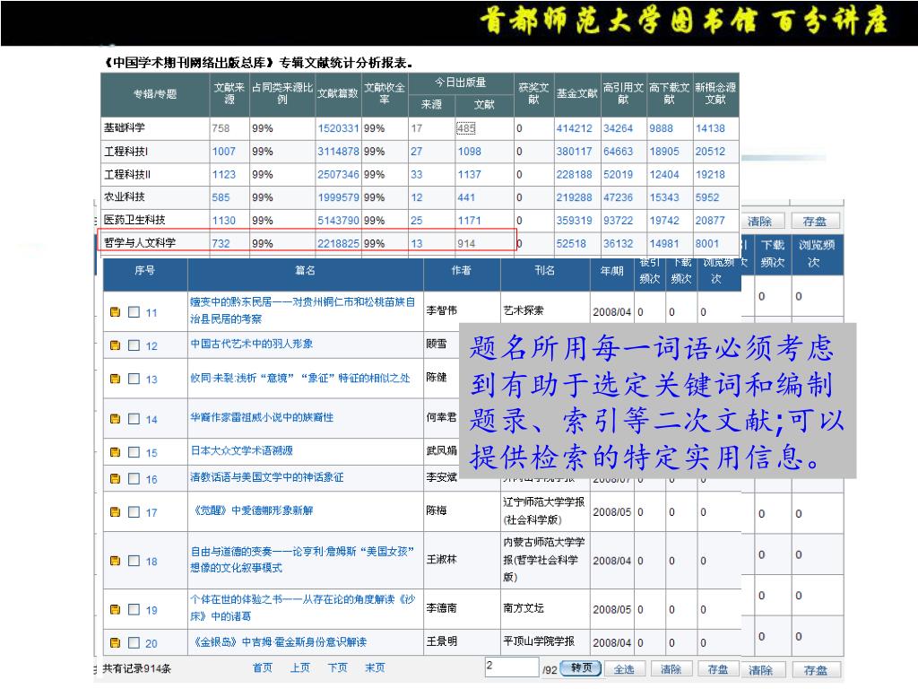Click the background window's top 存盘 button

tap(815, 222)
